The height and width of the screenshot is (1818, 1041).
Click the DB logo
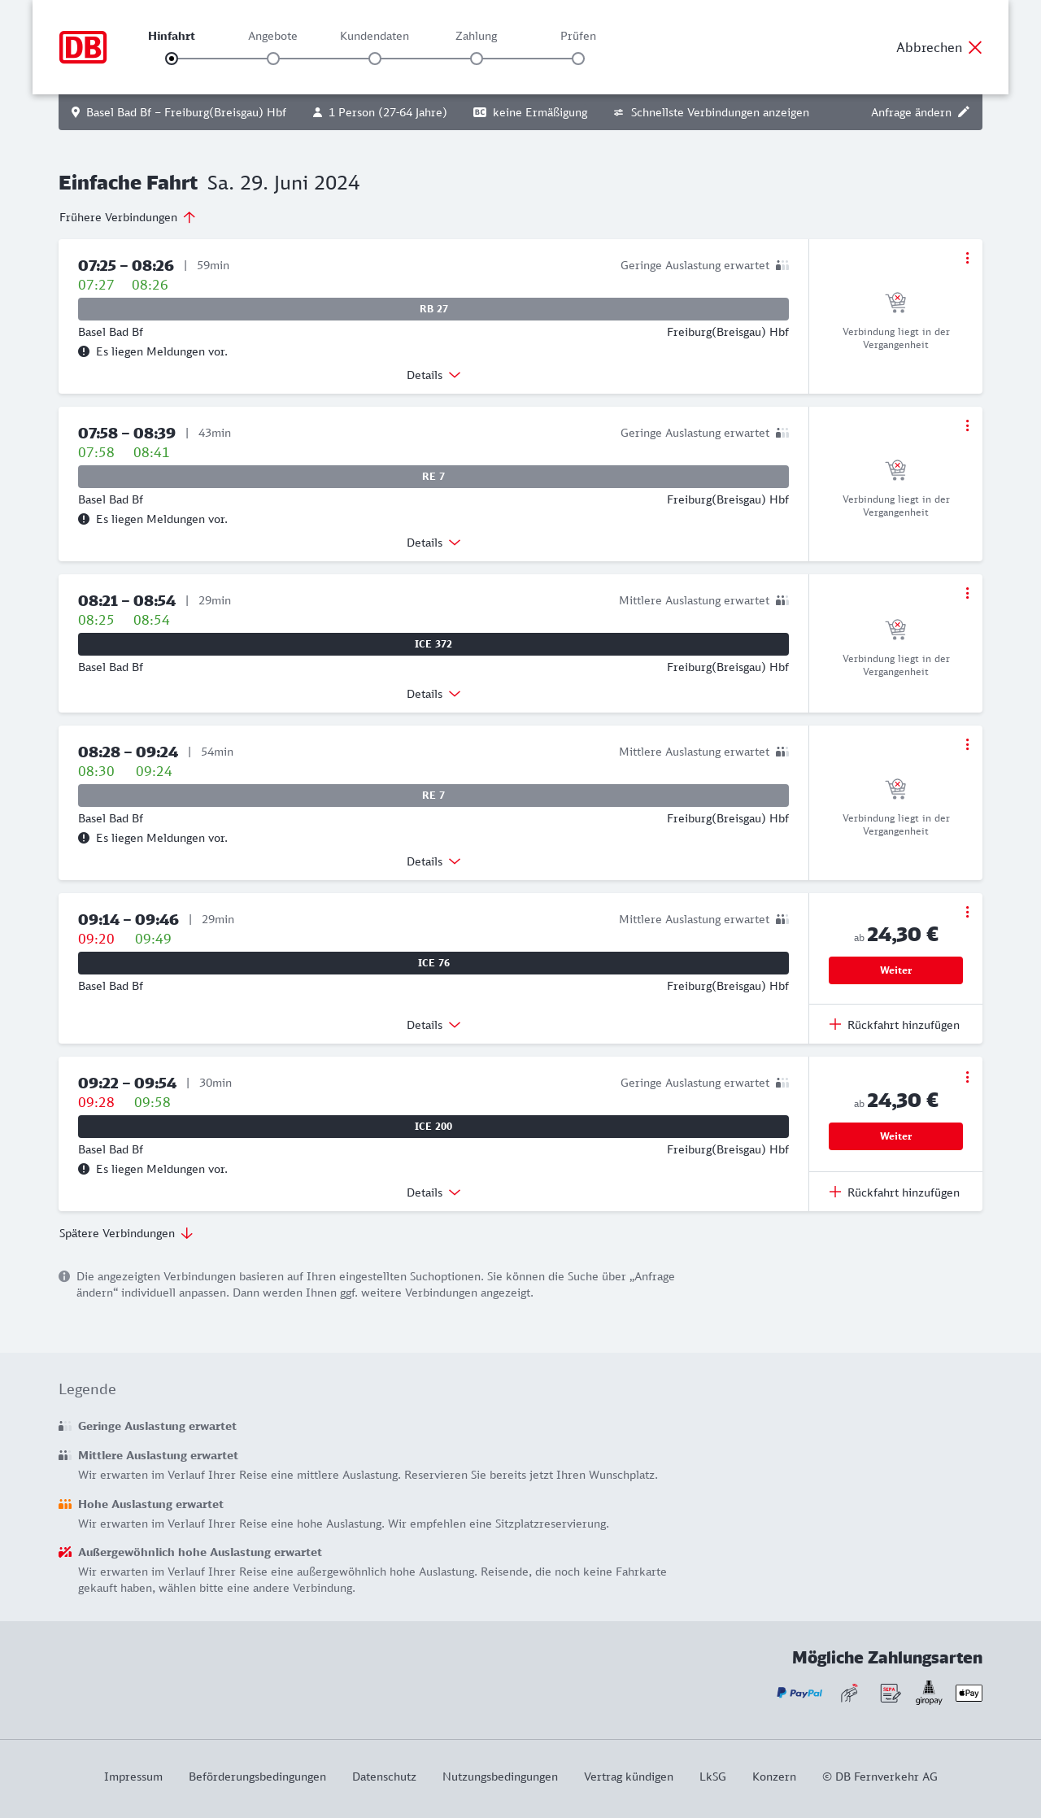pyautogui.click(x=83, y=47)
